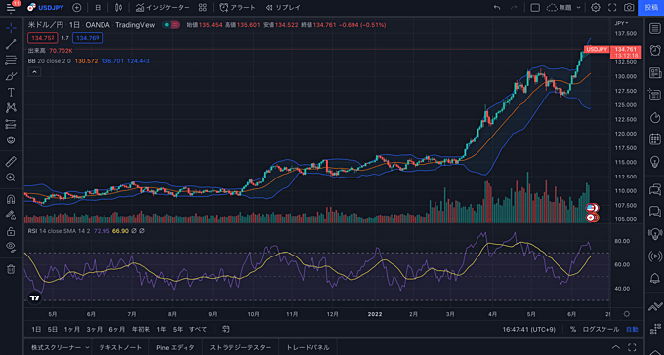This screenshot has height=355, width=664.
Task: Select the Fibonacci retracement tool
Action: pos(11,60)
